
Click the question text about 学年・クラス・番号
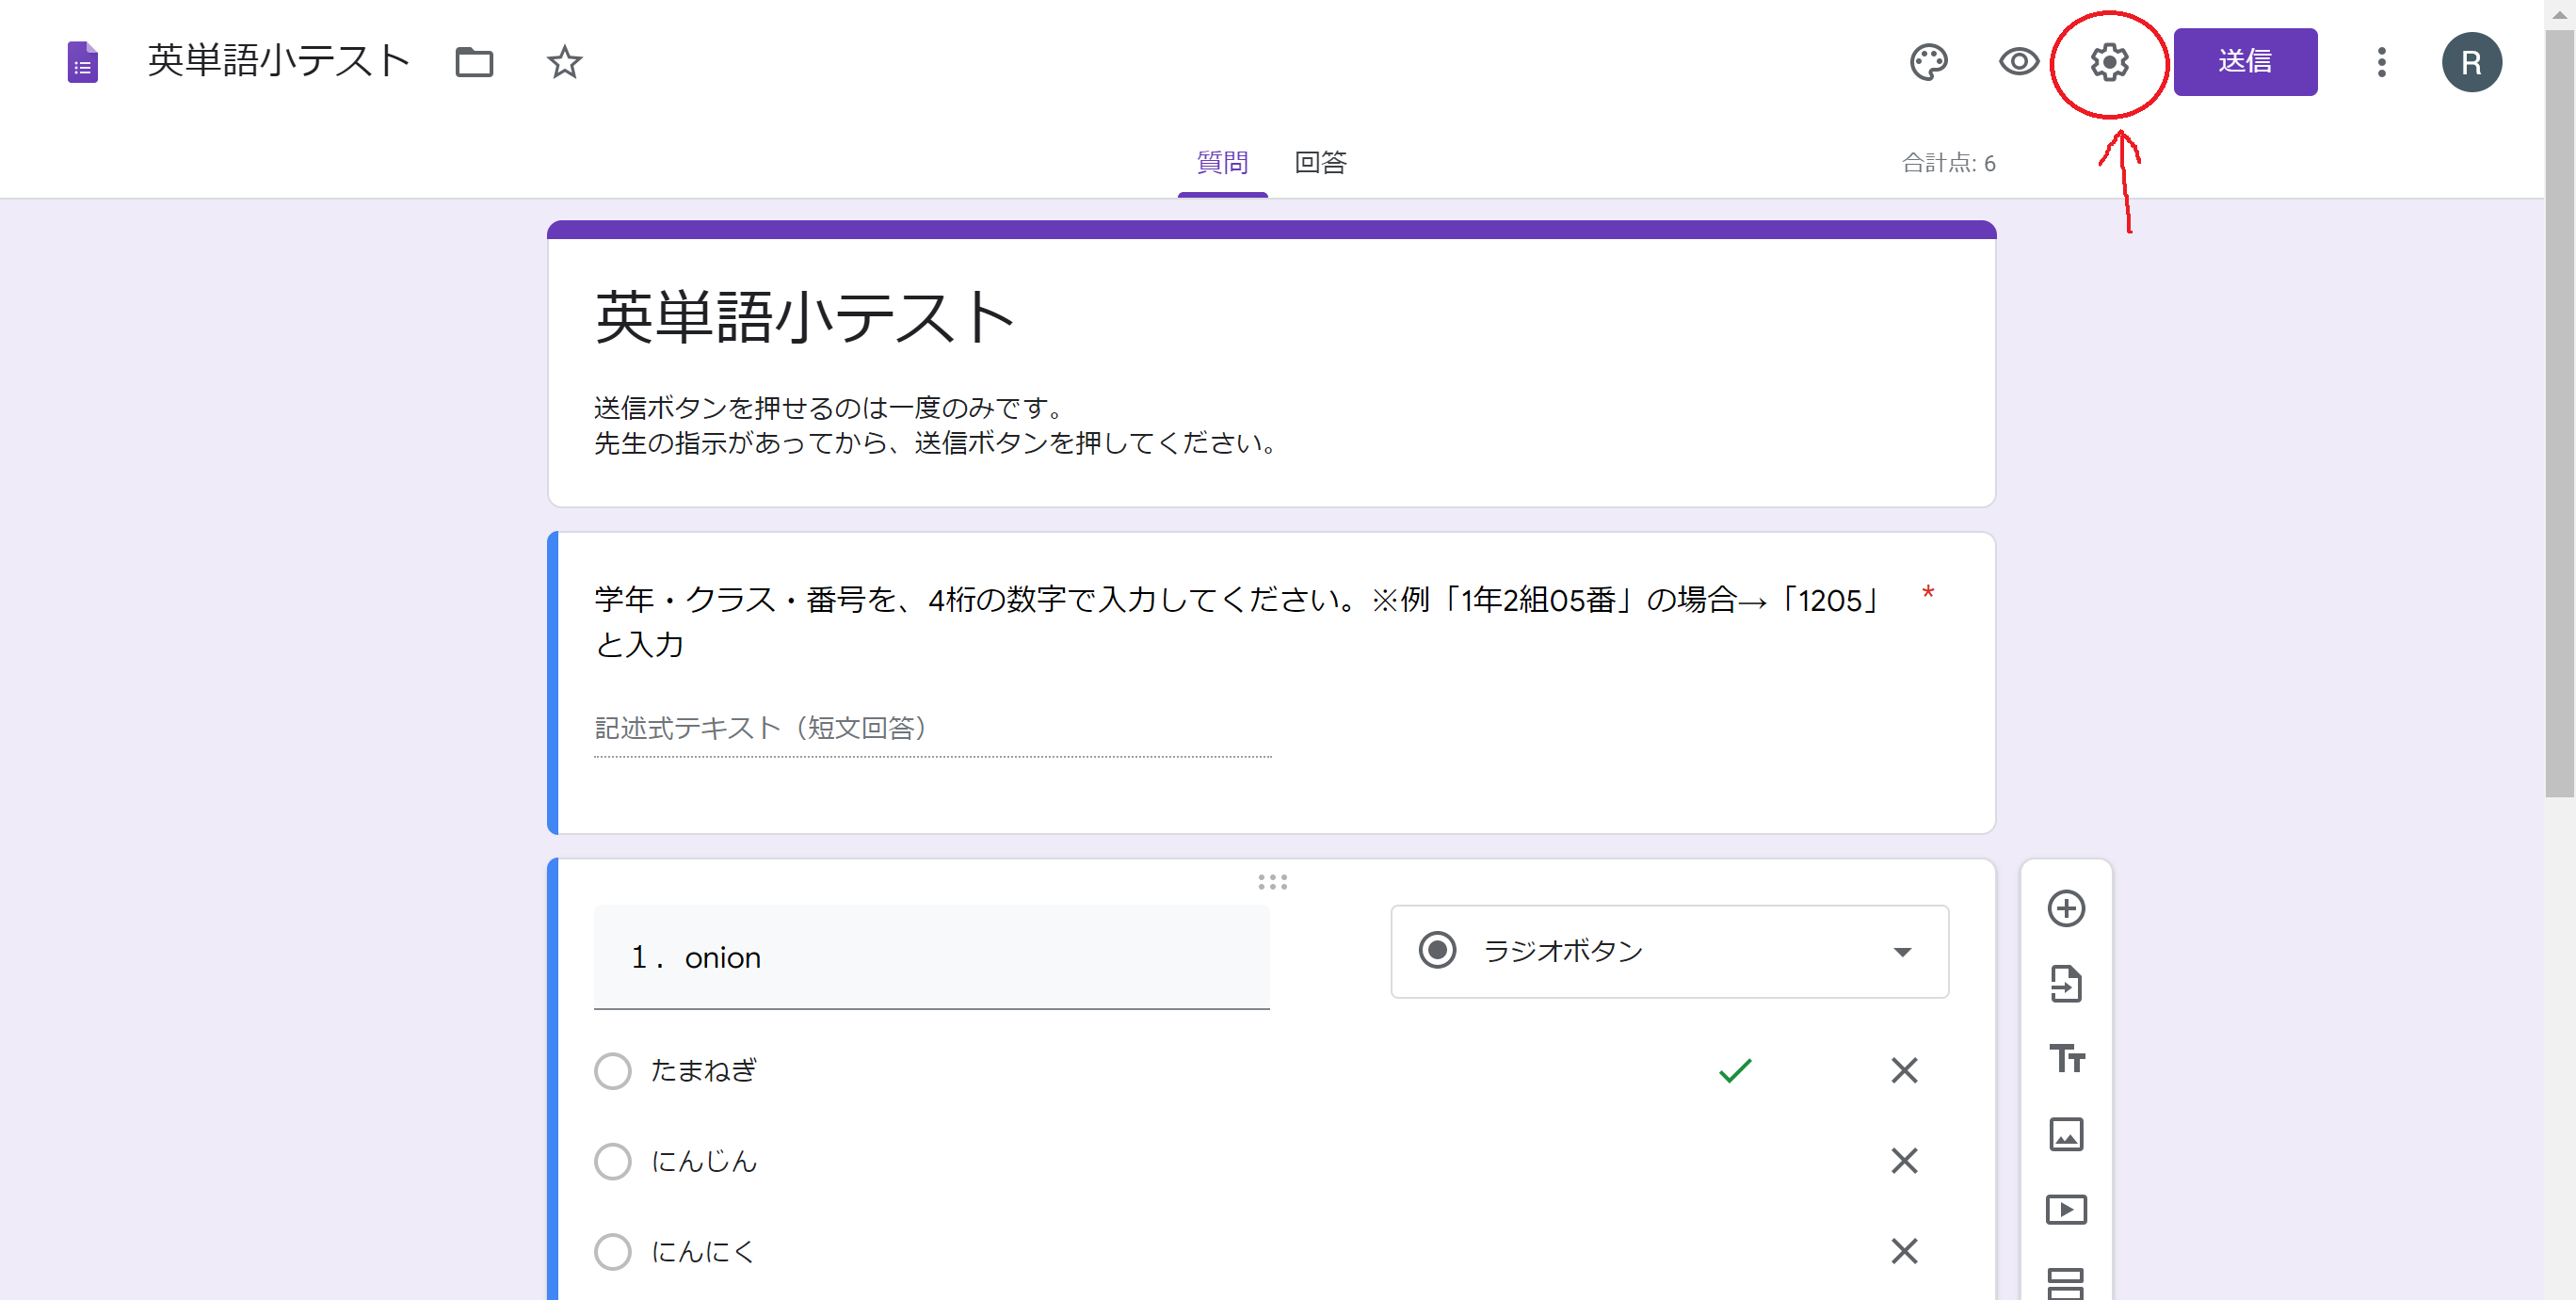click(x=1240, y=621)
